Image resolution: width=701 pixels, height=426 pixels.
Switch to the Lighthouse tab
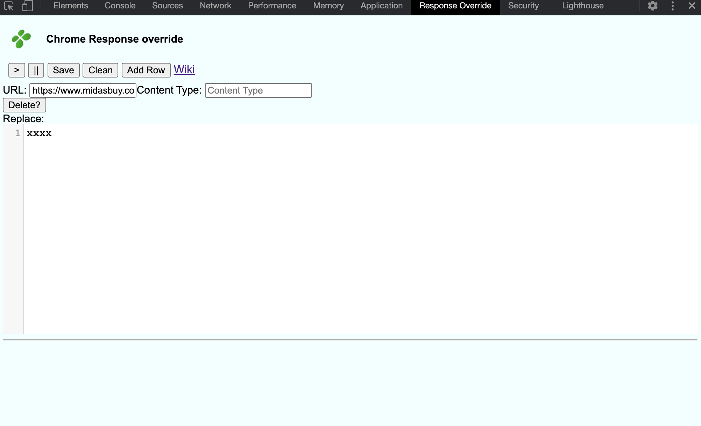coord(582,6)
